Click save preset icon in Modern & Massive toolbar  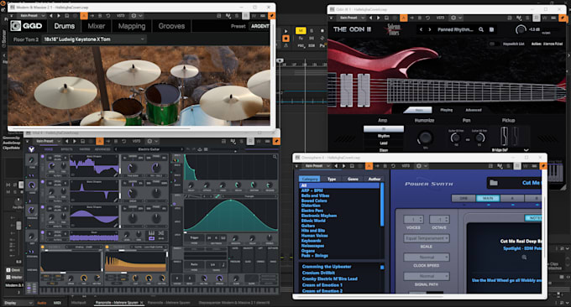(66, 16)
